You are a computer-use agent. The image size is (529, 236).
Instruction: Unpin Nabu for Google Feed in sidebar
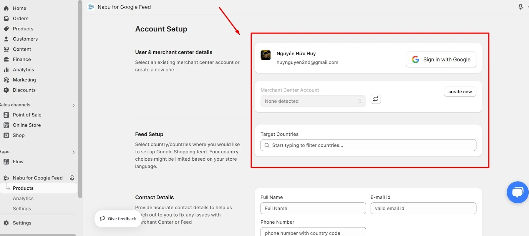click(x=72, y=178)
